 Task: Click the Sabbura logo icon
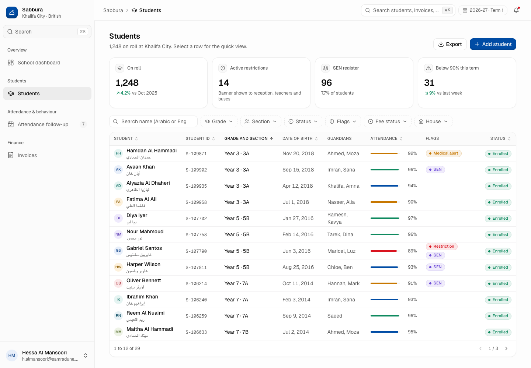[12, 13]
